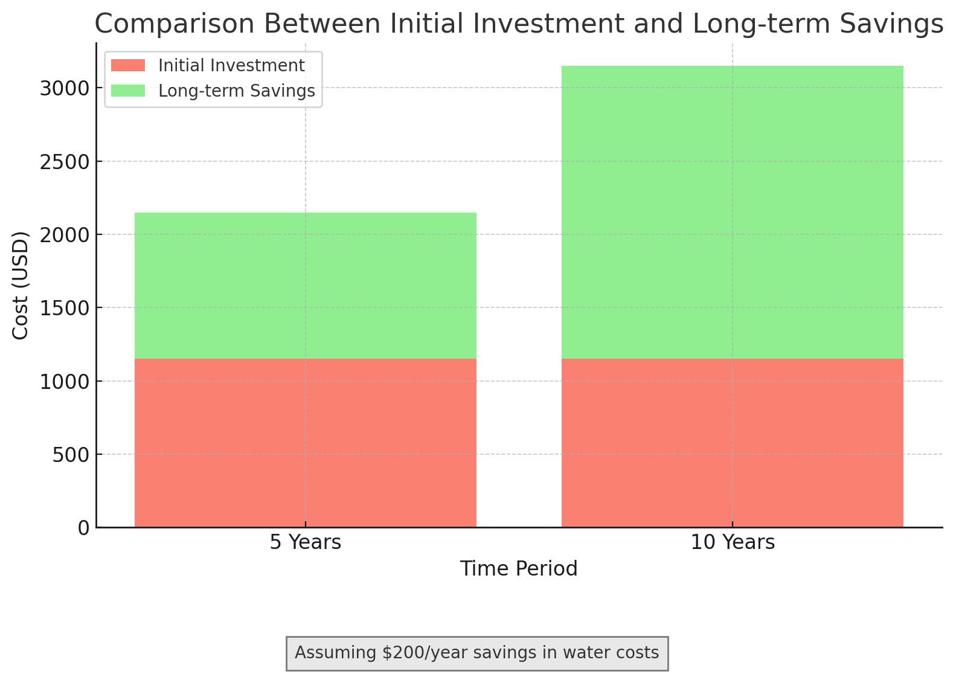Viewport: 956px width, 674px height.
Task: Click the "Assuming $200/year savings" annotation box
Action: click(x=476, y=653)
